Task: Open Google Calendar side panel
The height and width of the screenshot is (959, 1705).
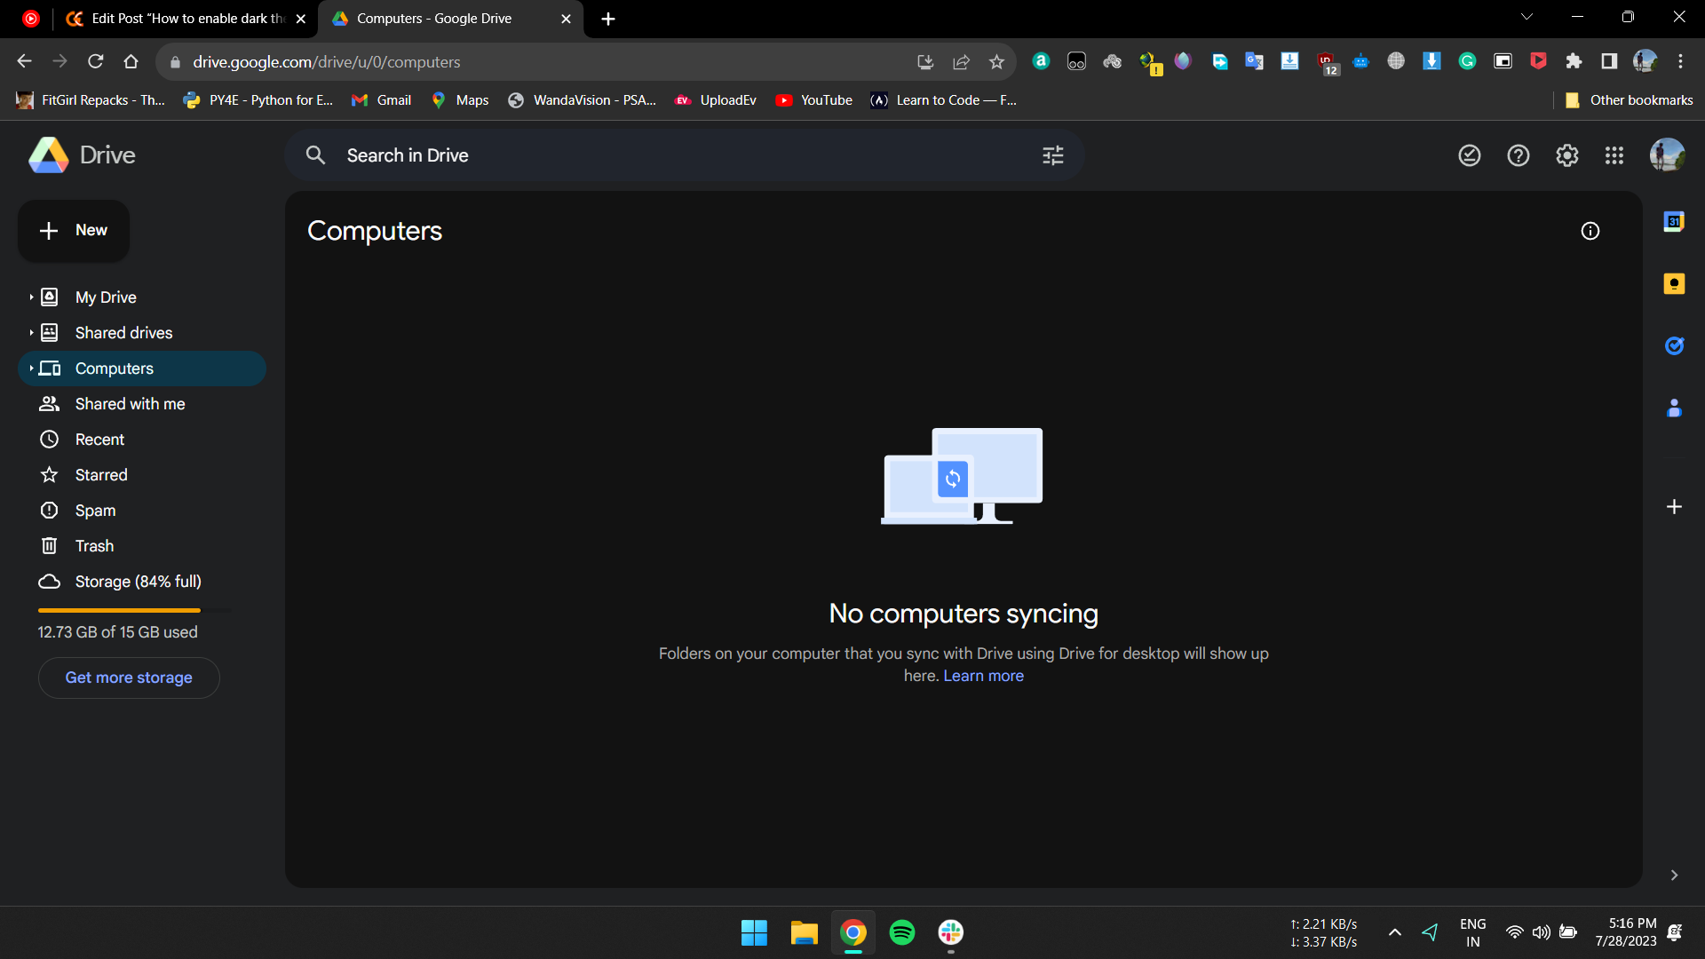Action: tap(1674, 221)
